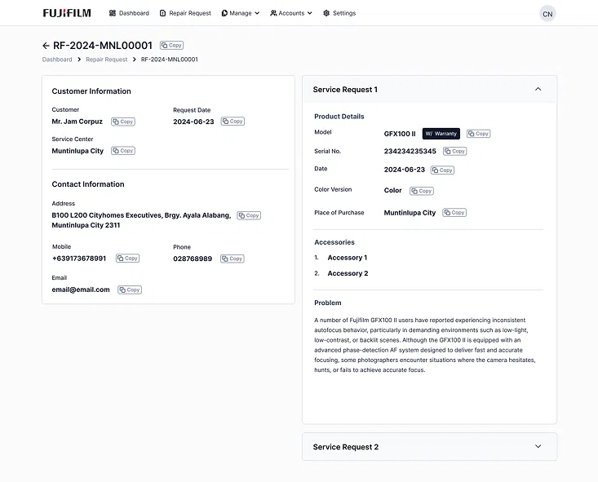Copy the customer address
Screen dimensions: 598x482
[249, 215]
